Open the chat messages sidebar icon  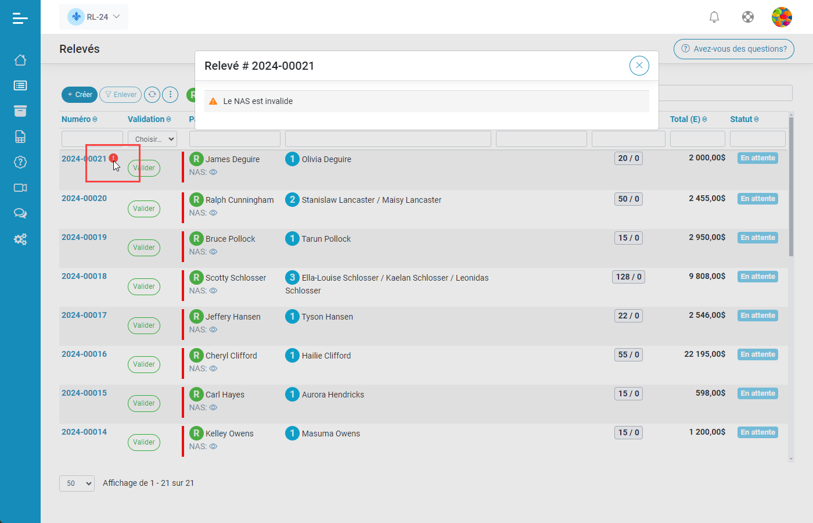[x=20, y=213]
